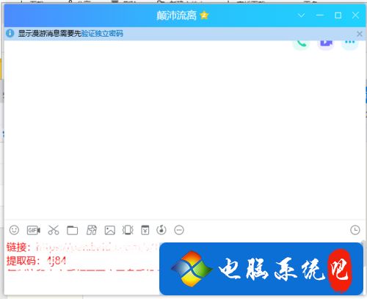Show more toolbar options (circled dots)
Screen dimensions: 367x299
click(x=179, y=230)
